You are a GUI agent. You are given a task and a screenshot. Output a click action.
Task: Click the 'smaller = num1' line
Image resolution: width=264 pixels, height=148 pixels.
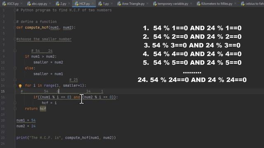coord(48,74)
